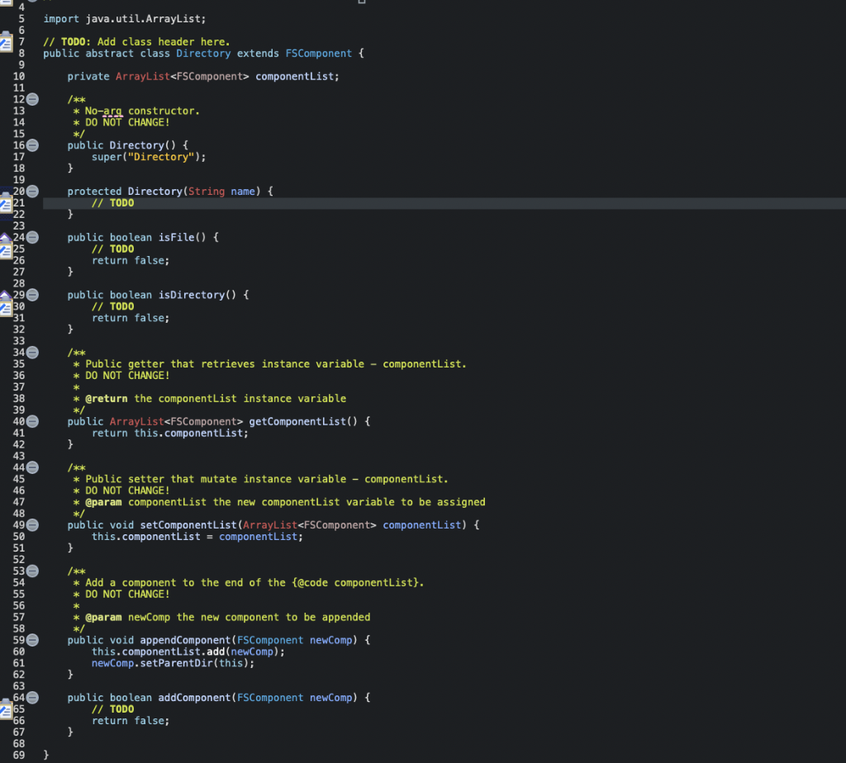Collapse the getComponentList method fold

tap(31, 421)
